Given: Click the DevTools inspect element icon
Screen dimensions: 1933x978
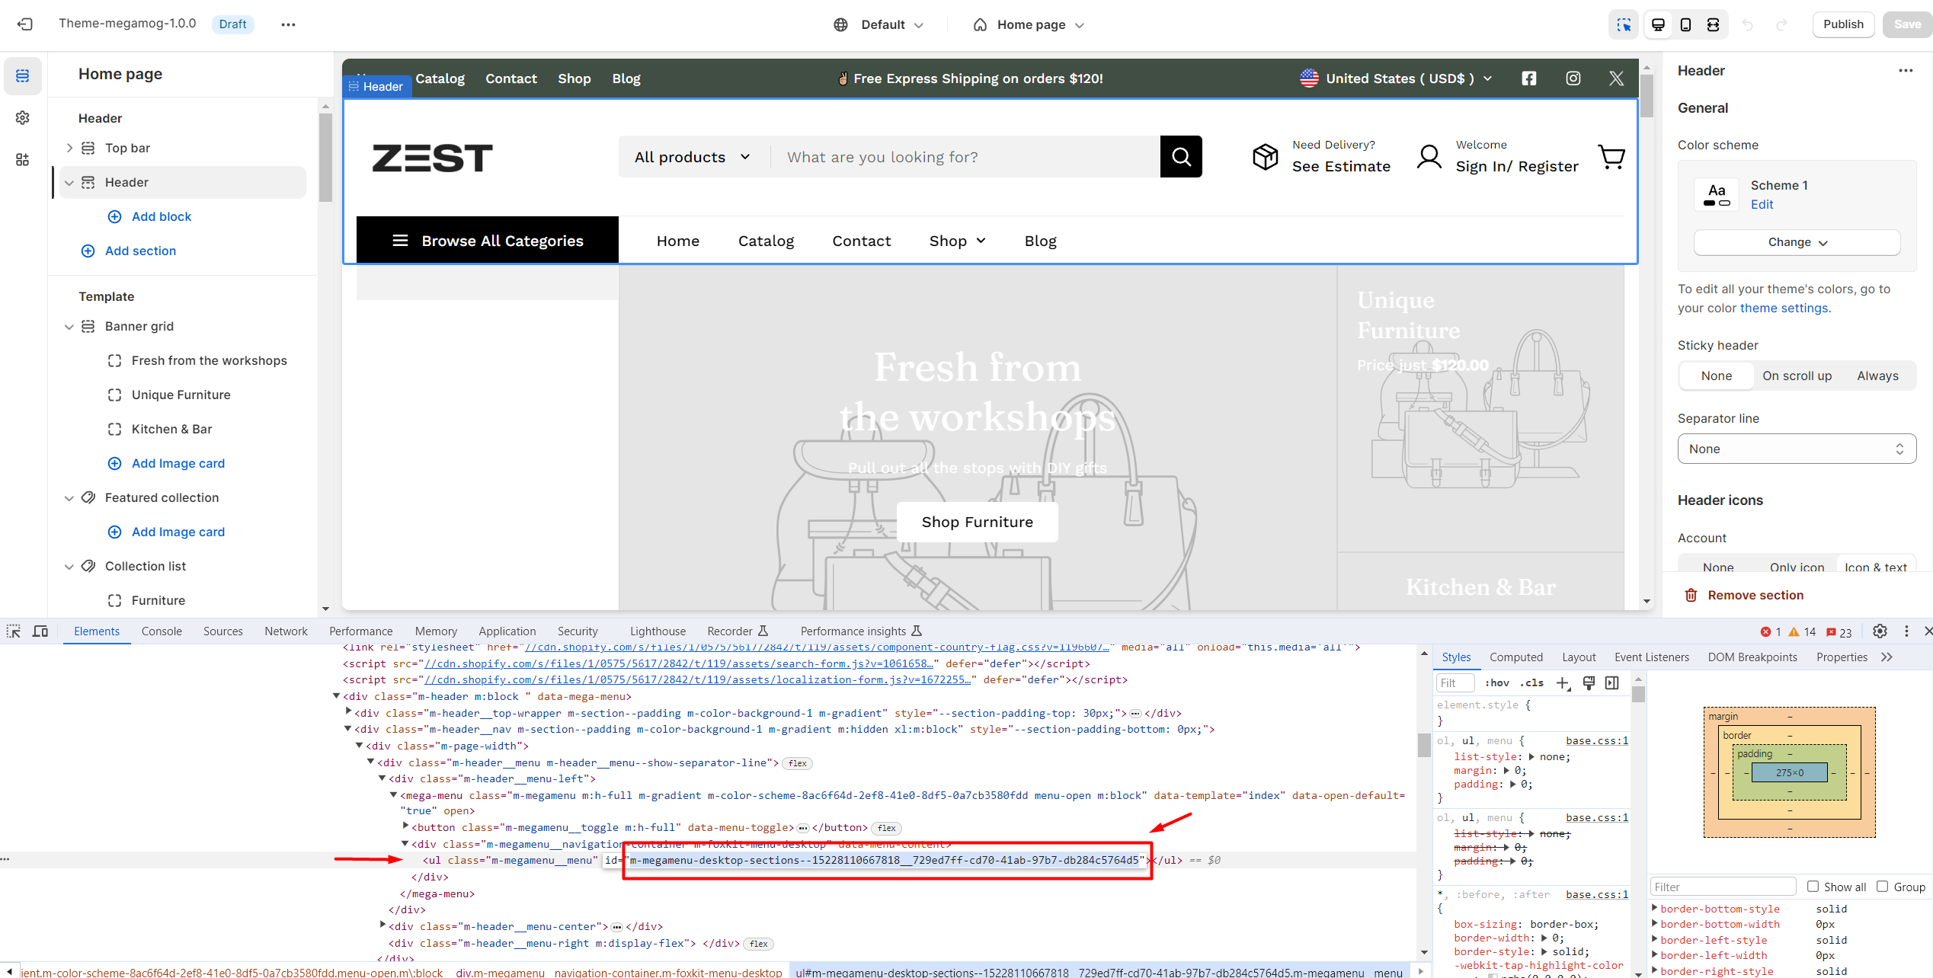Looking at the screenshot, I should (x=14, y=631).
